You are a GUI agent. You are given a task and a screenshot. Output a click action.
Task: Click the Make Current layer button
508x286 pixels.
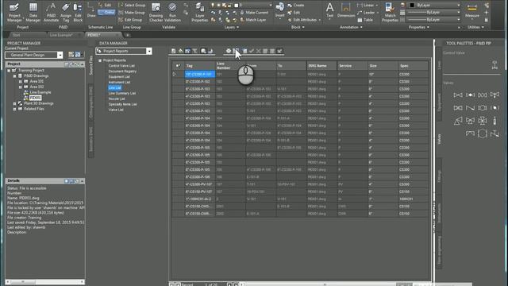254,13
